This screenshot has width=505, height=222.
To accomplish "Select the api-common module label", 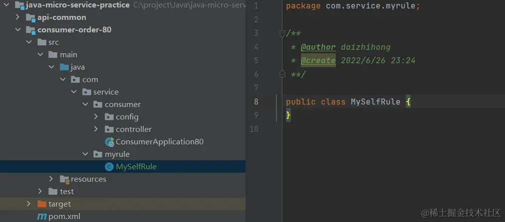I will pos(62,17).
